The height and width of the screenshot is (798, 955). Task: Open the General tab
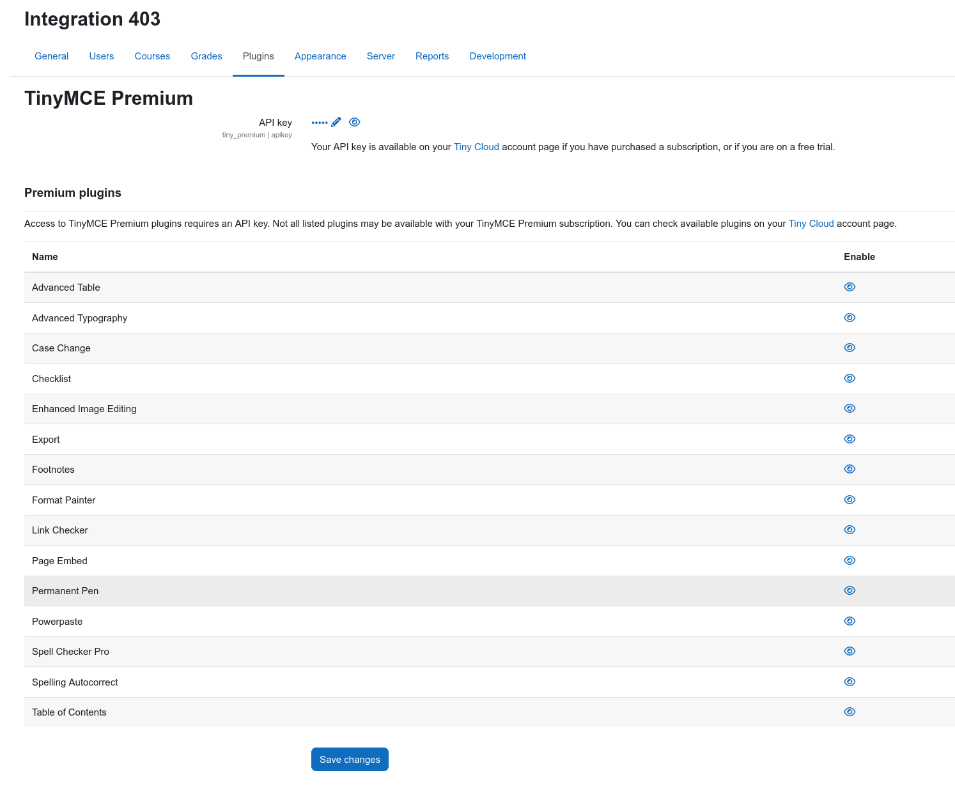(51, 56)
